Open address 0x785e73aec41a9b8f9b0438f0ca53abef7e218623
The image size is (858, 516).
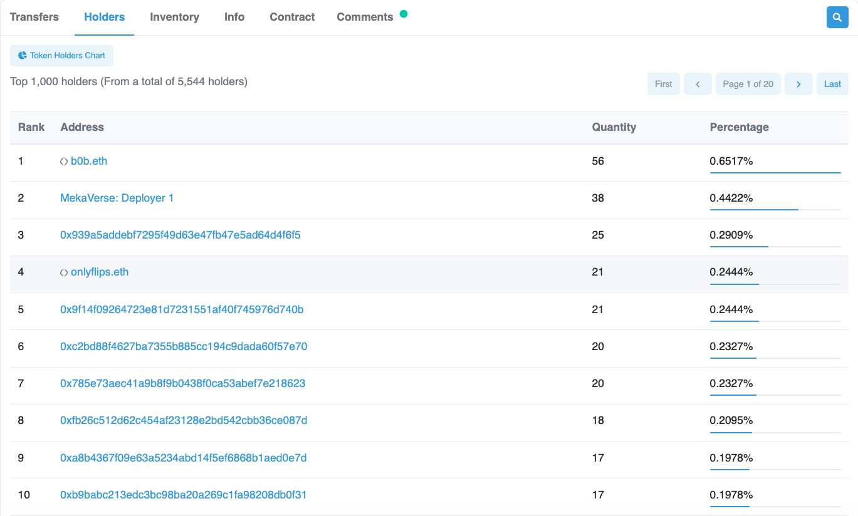(x=183, y=383)
